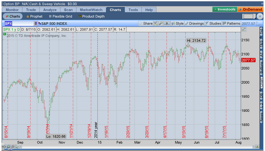Viewport: 265px width, 151px height.
Task: Select the Charts main tab
Action: click(x=115, y=10)
